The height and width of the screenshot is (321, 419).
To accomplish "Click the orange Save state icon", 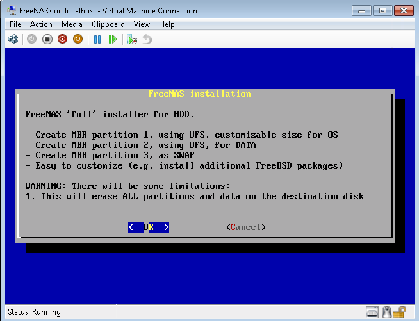I will (x=78, y=39).
